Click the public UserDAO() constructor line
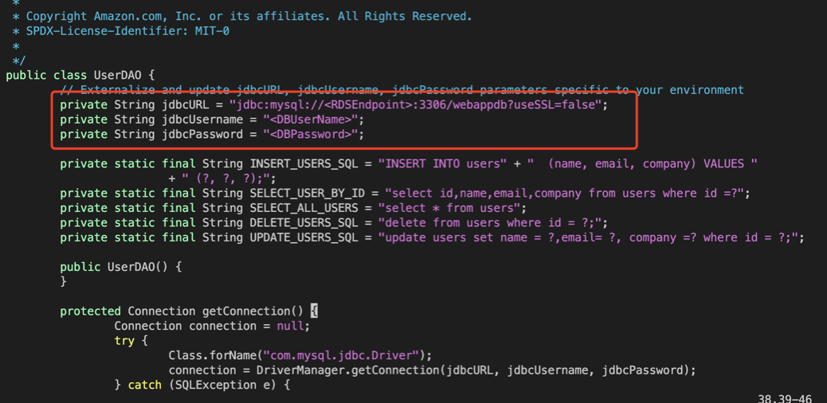Viewport: 827px width, 403px height. point(120,267)
